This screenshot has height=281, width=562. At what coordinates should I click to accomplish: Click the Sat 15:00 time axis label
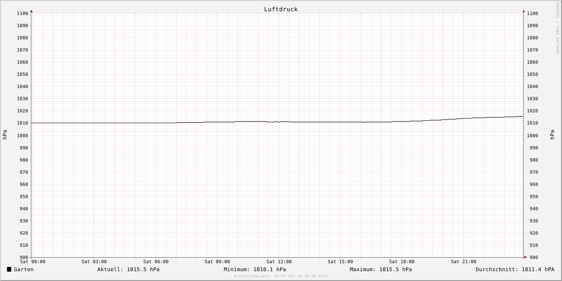coord(340,262)
